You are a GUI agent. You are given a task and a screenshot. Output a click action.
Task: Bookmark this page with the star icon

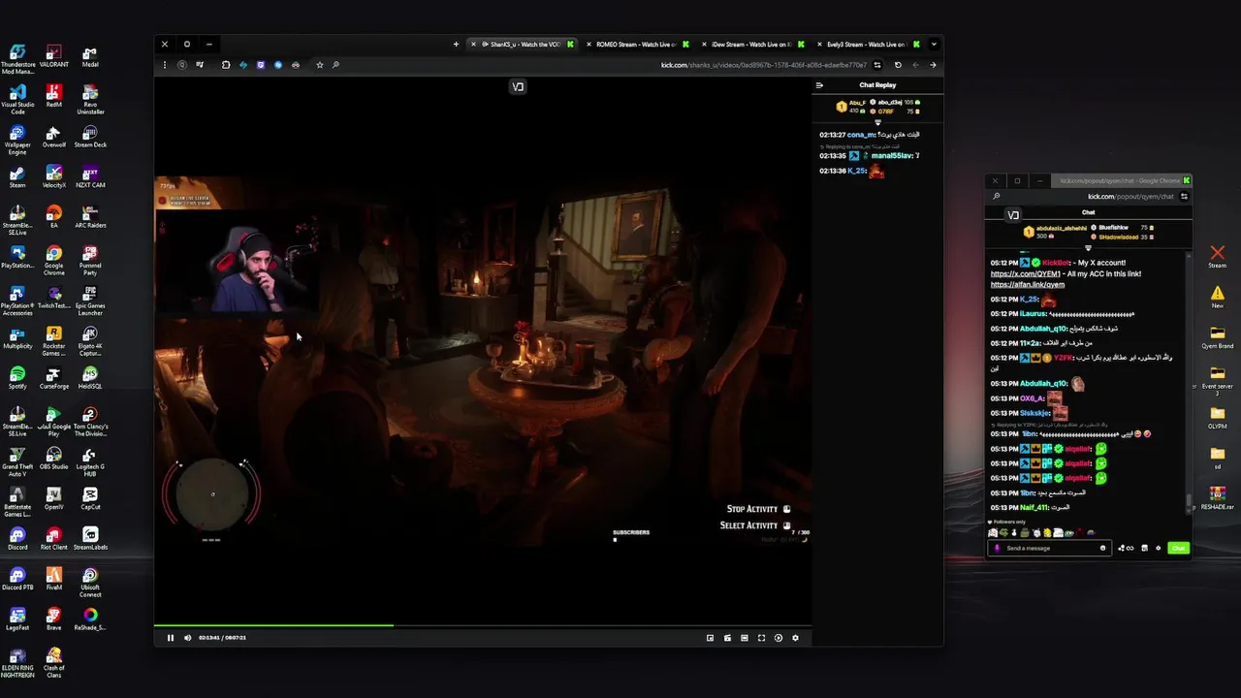click(320, 65)
